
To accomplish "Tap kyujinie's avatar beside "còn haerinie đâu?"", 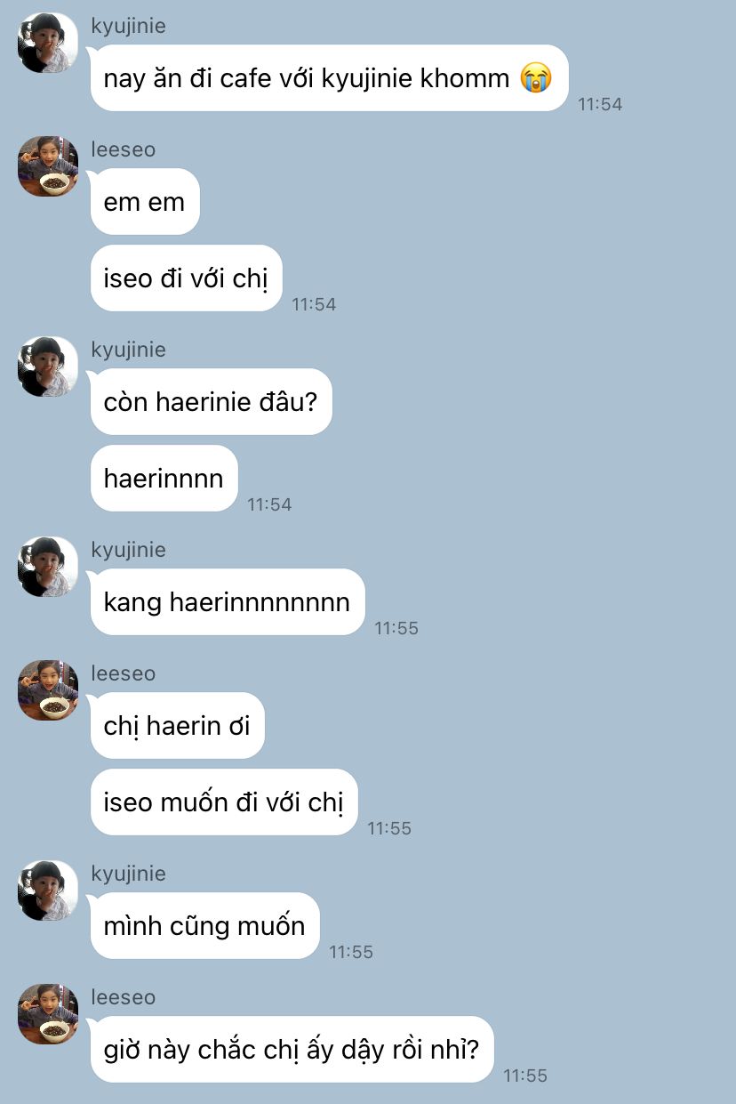I will 47,367.
